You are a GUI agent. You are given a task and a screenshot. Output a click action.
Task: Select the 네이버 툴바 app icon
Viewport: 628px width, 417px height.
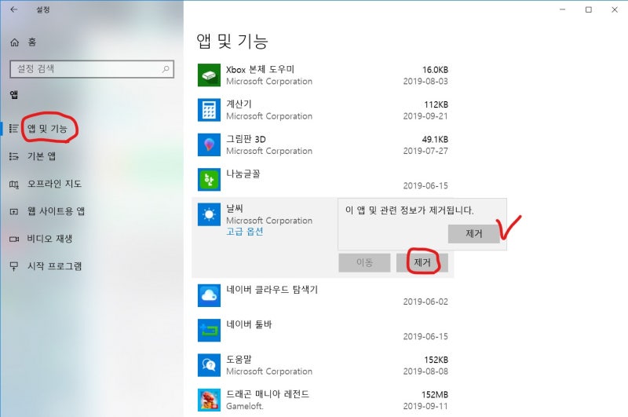[x=209, y=330]
